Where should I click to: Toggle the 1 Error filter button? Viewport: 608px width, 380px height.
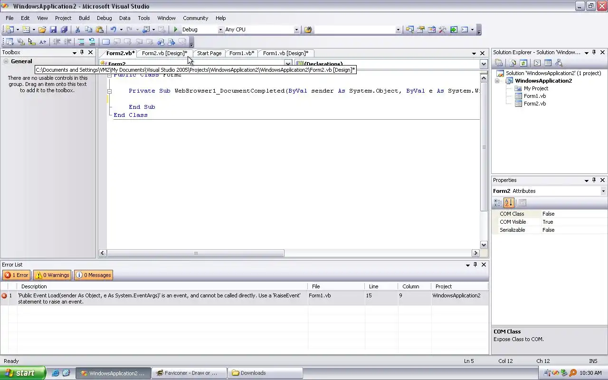point(17,275)
